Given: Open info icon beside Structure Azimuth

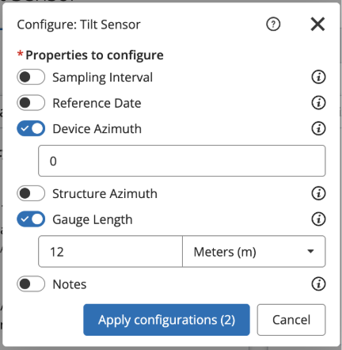Looking at the screenshot, I should [318, 193].
